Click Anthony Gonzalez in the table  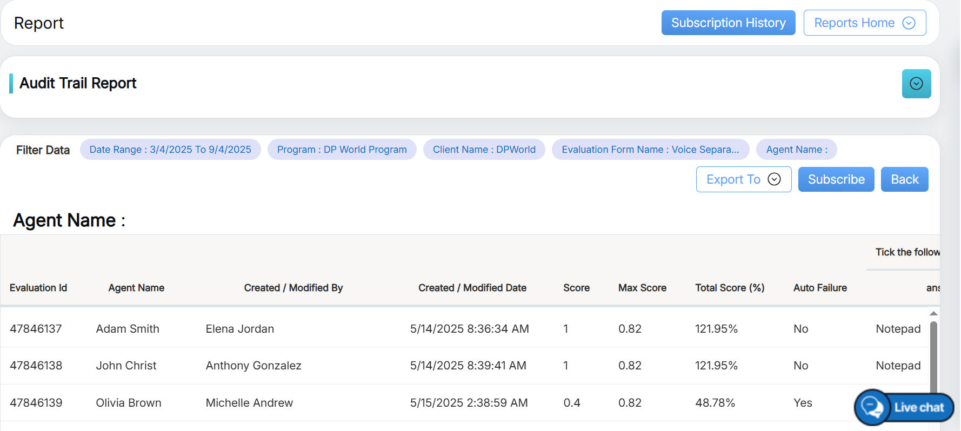coord(253,366)
